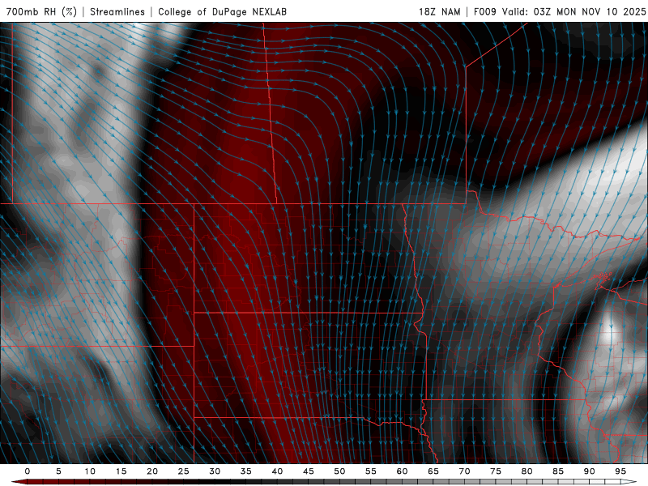
Task: Click the colorbar label '20'
Action: (x=152, y=471)
